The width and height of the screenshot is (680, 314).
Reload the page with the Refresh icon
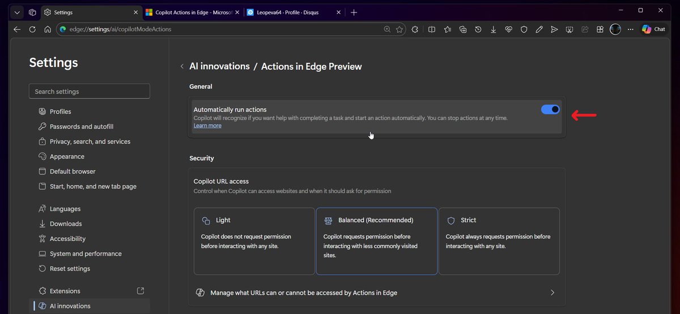pos(32,29)
